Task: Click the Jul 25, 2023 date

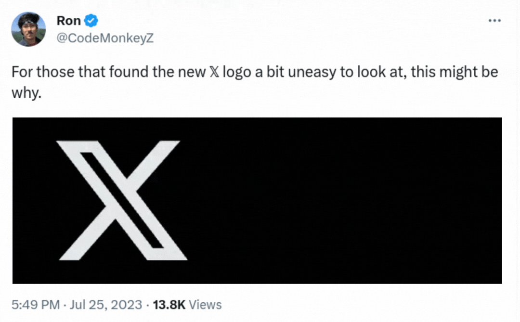Action: pos(107,305)
